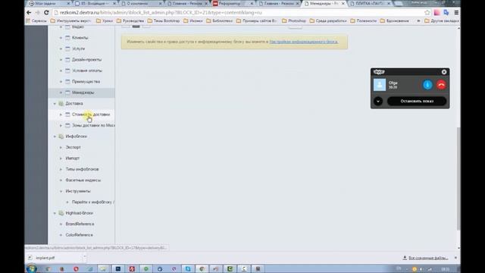Expand Стоимость доставки node arrow
This screenshot has width=485, height=273.
(61, 115)
